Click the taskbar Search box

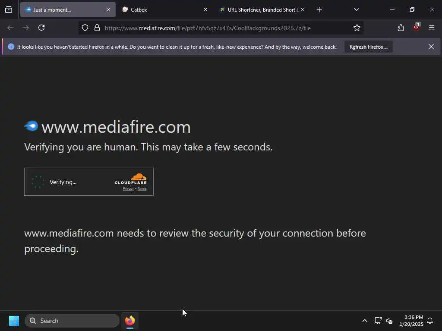72,321
